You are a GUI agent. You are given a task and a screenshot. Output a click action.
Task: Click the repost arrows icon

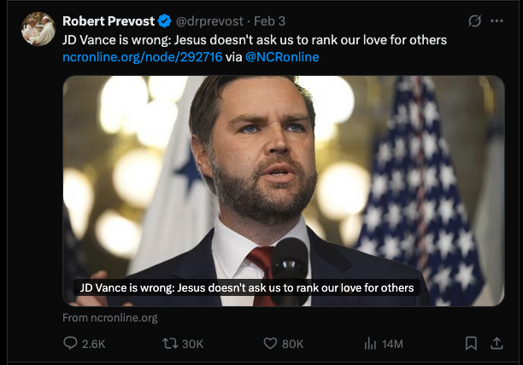tap(170, 344)
